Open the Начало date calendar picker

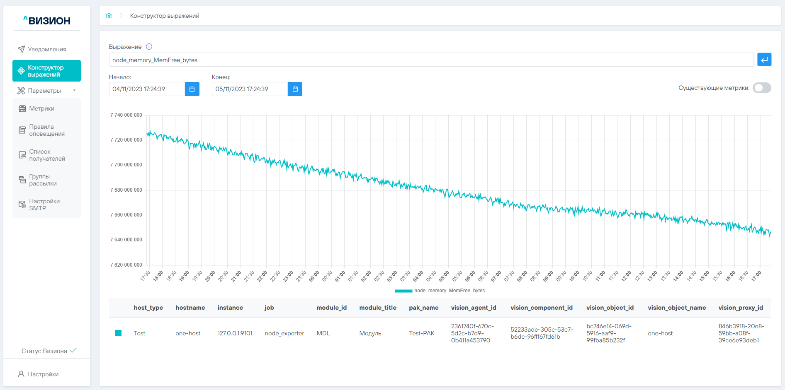tap(192, 89)
